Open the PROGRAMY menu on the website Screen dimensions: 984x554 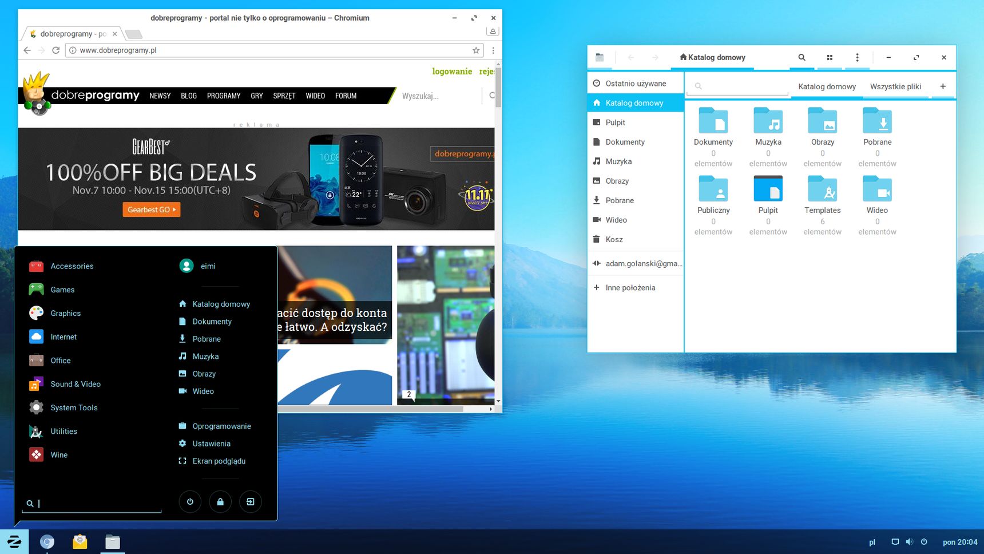coord(224,96)
